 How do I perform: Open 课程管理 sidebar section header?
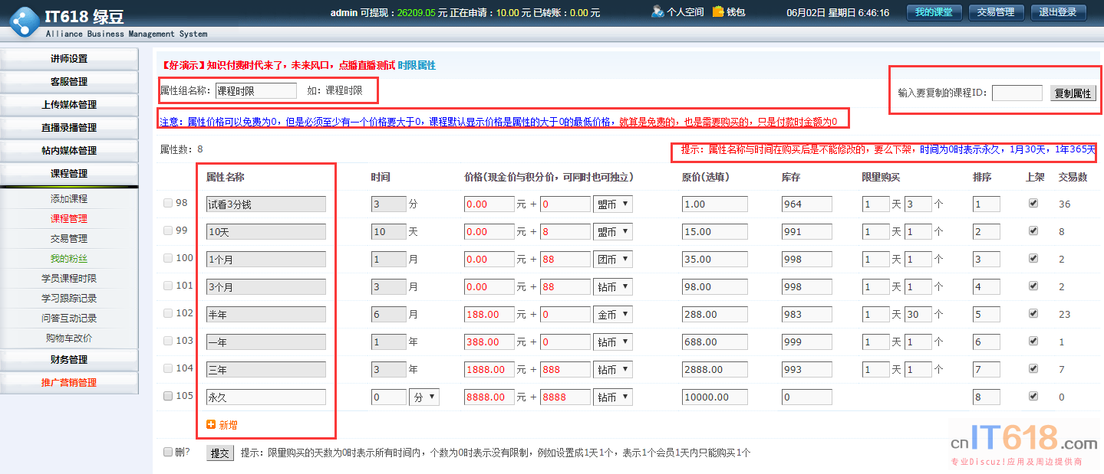tap(69, 174)
